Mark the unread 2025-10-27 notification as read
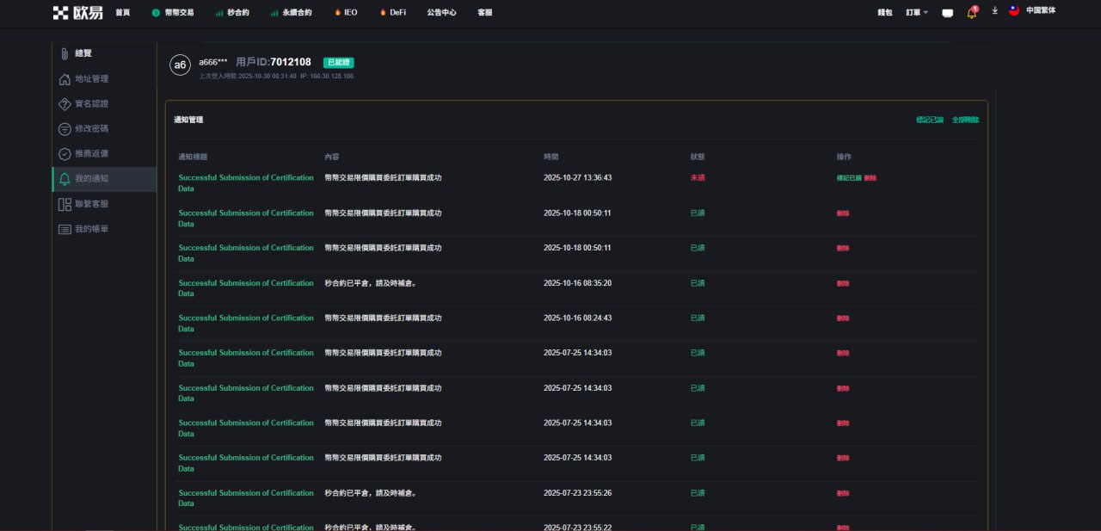 point(848,178)
